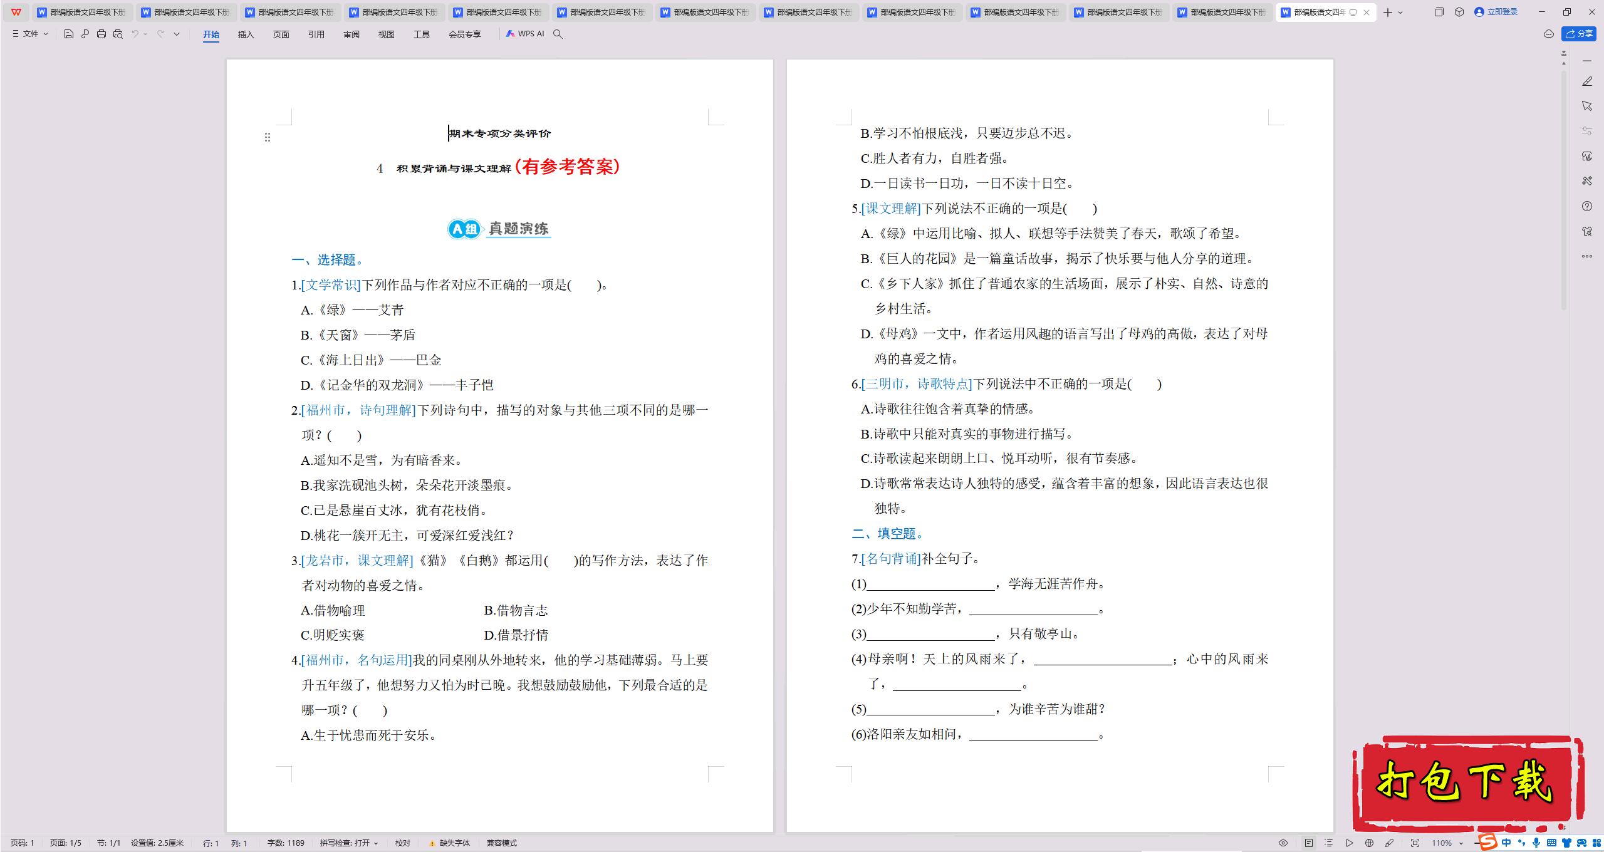Open WPS AI assistant

[525, 34]
